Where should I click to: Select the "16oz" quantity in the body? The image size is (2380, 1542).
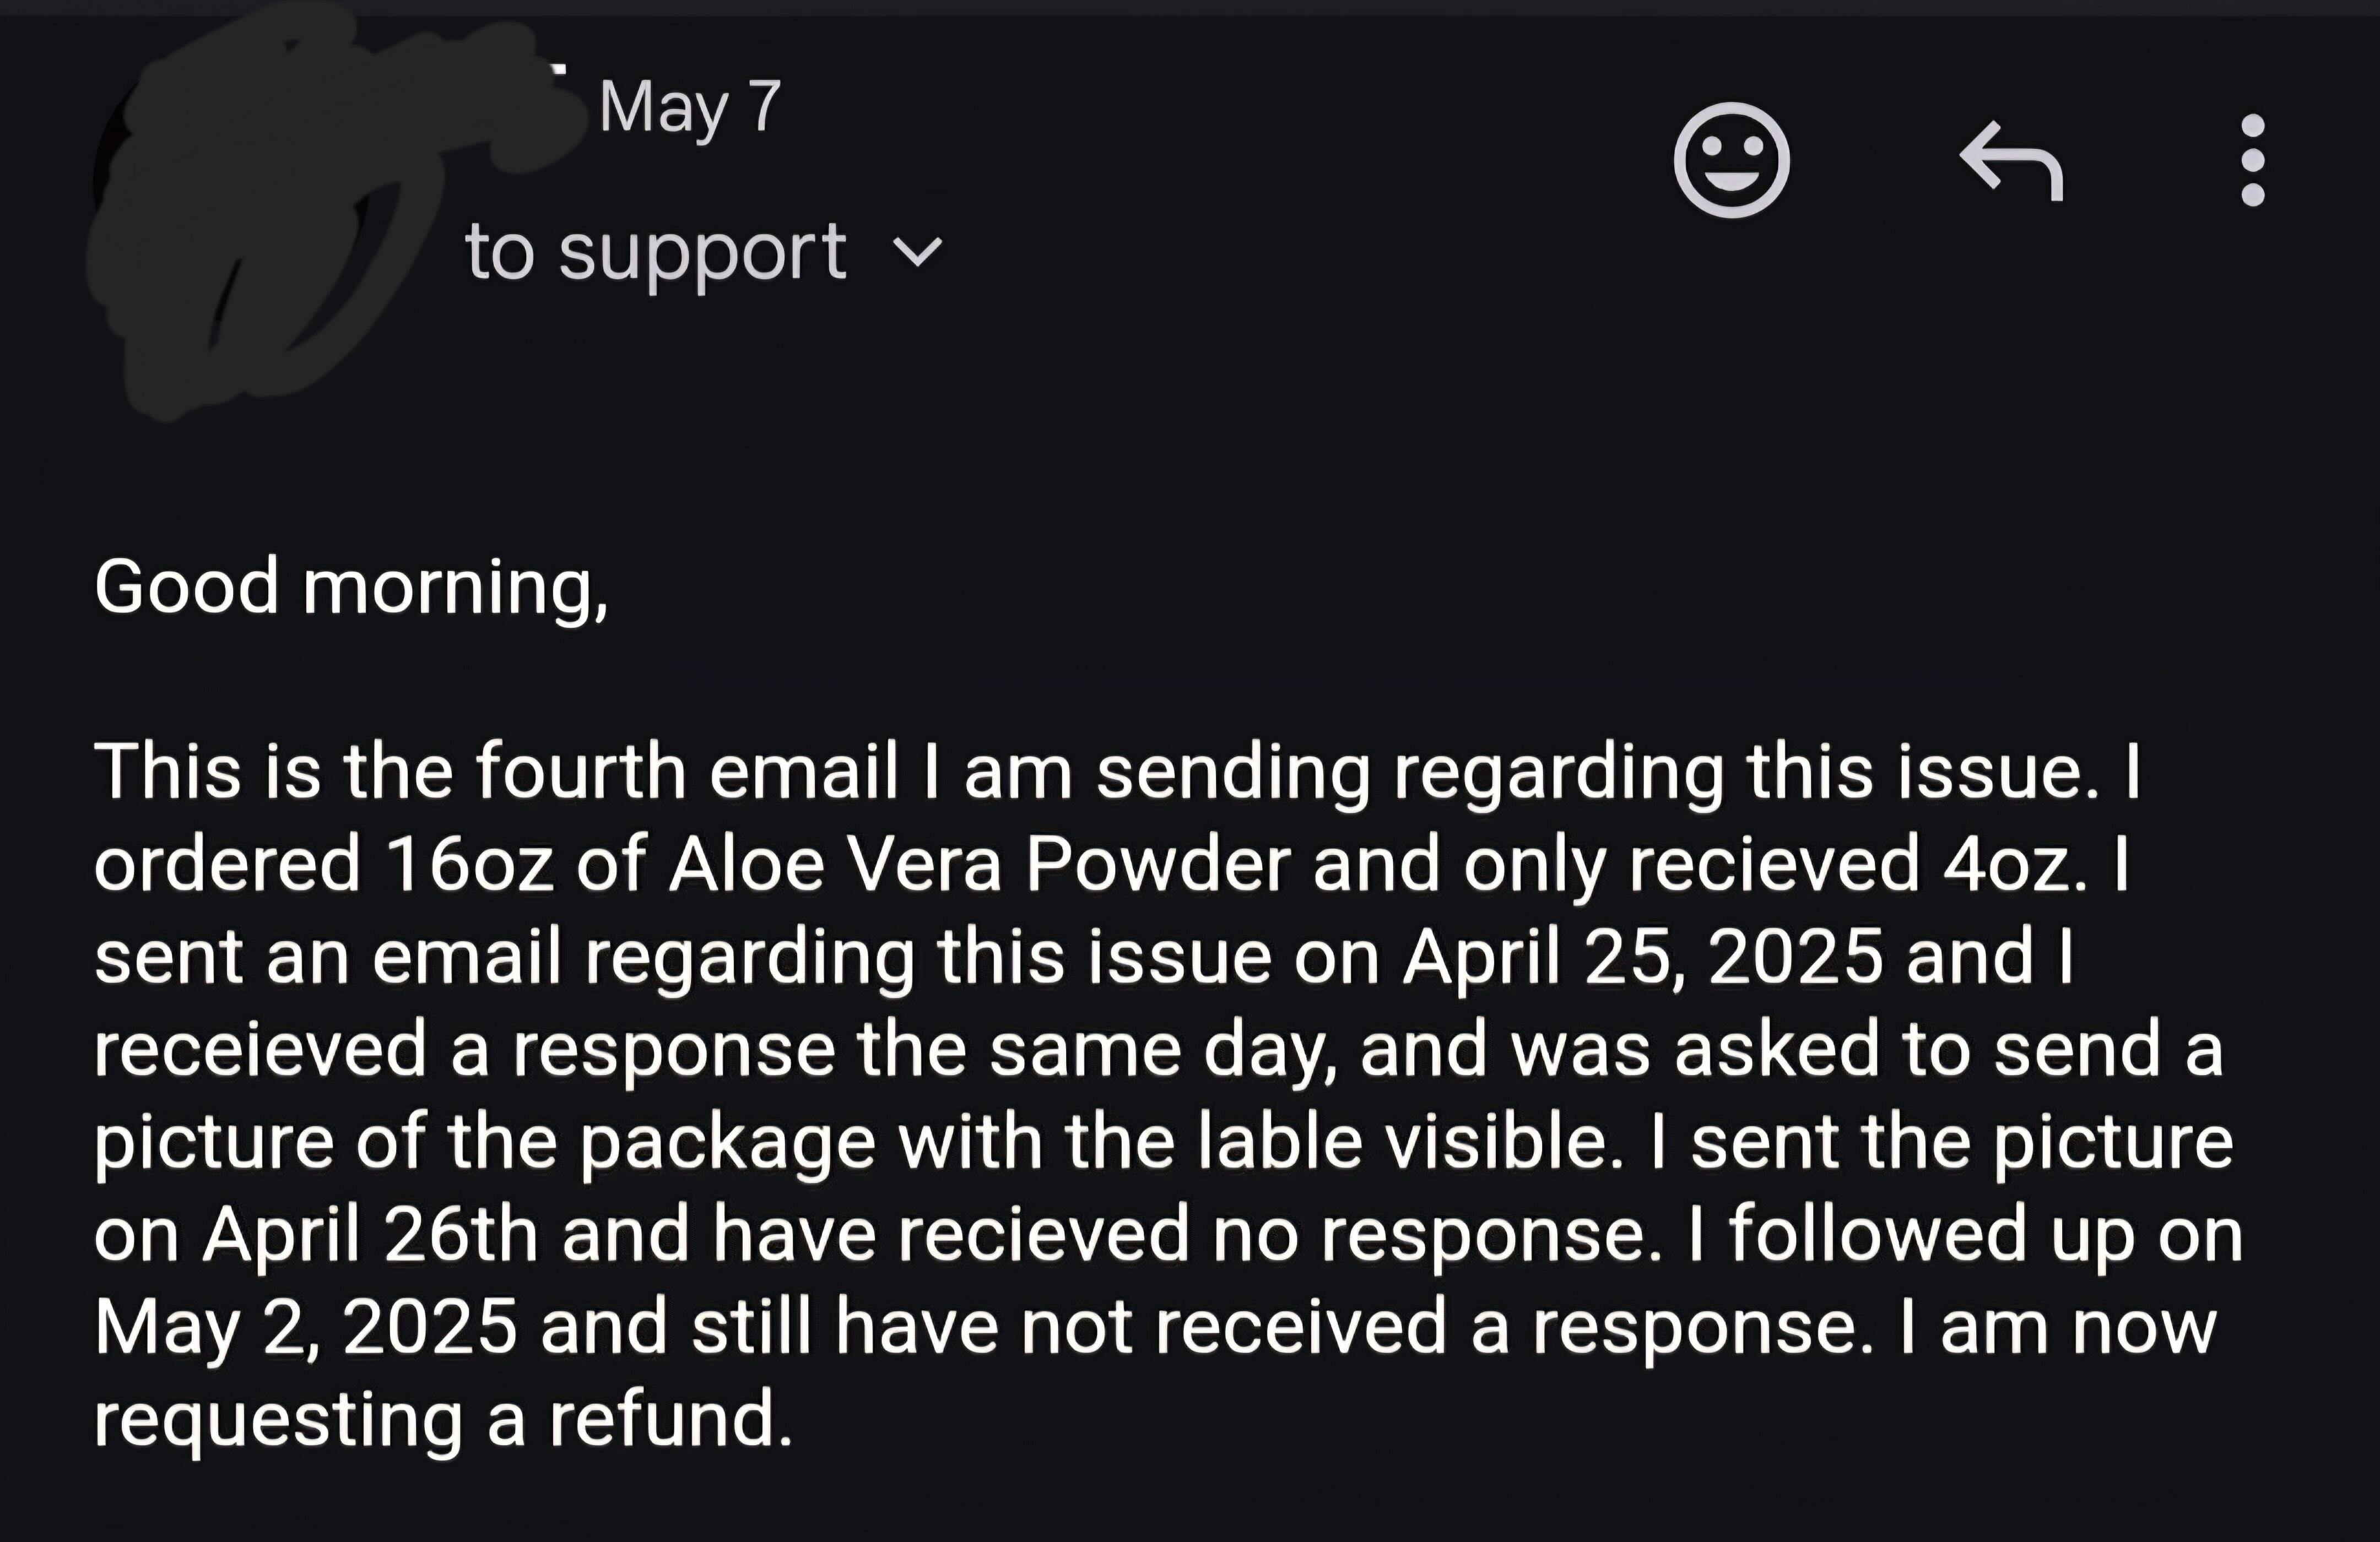469,864
